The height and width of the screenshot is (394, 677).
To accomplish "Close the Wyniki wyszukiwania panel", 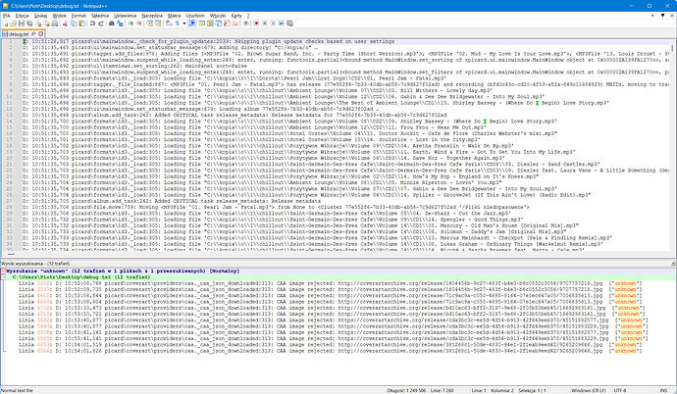I will tap(673, 264).
